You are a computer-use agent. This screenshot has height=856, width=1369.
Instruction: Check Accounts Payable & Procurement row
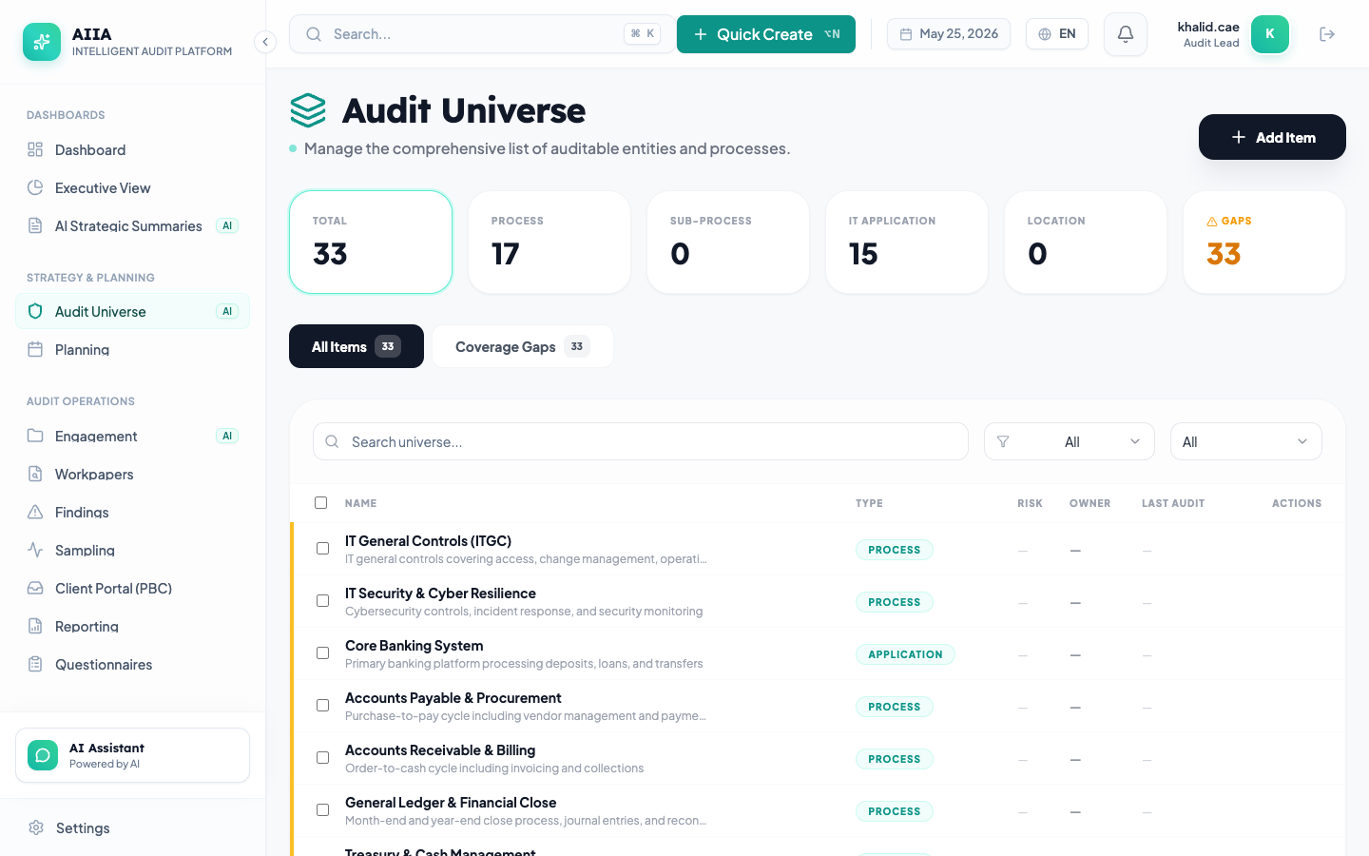point(322,706)
